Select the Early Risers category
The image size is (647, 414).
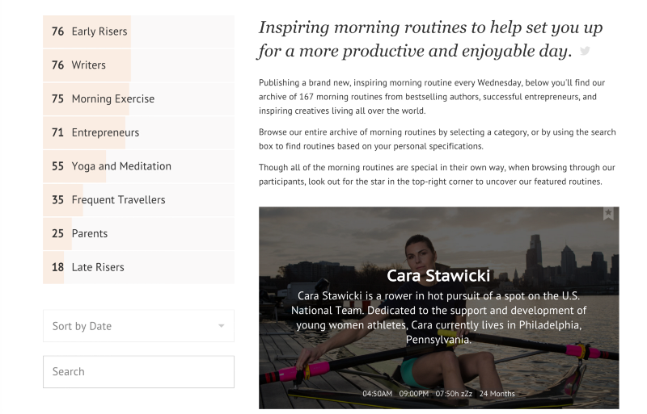(x=99, y=31)
